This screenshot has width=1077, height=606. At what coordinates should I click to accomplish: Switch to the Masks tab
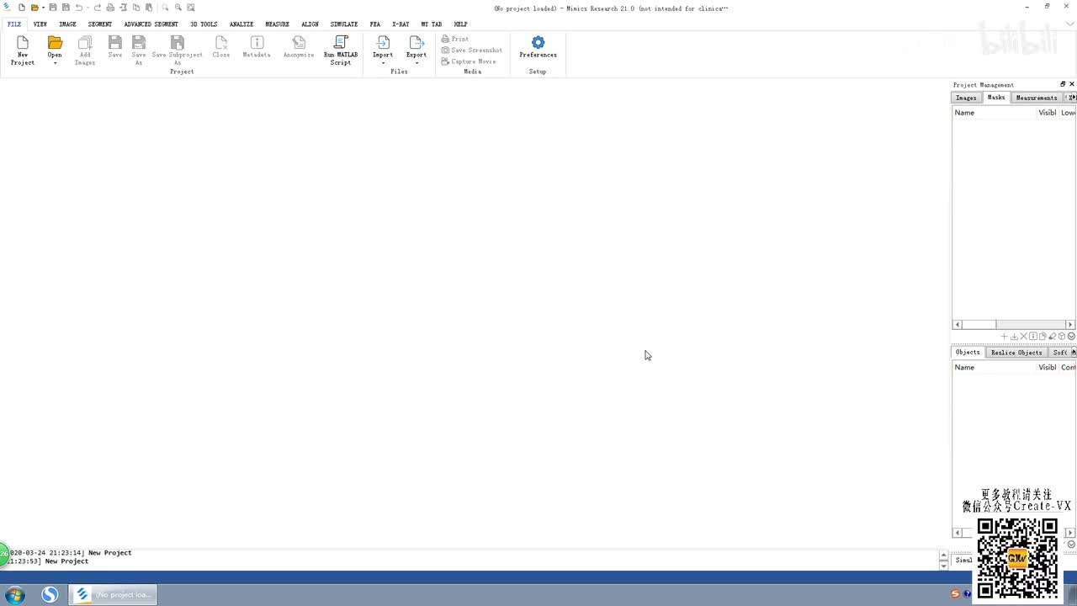click(x=996, y=98)
